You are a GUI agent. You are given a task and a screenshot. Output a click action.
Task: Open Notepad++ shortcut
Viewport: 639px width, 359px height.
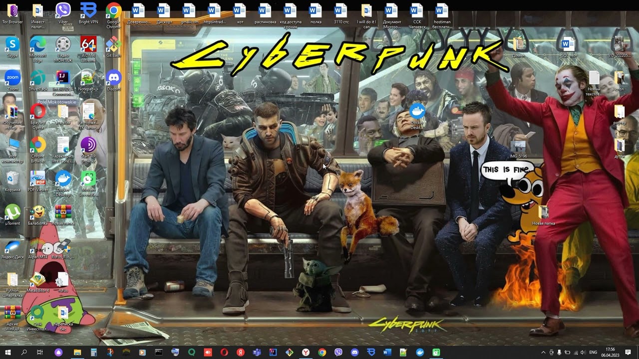point(88,81)
